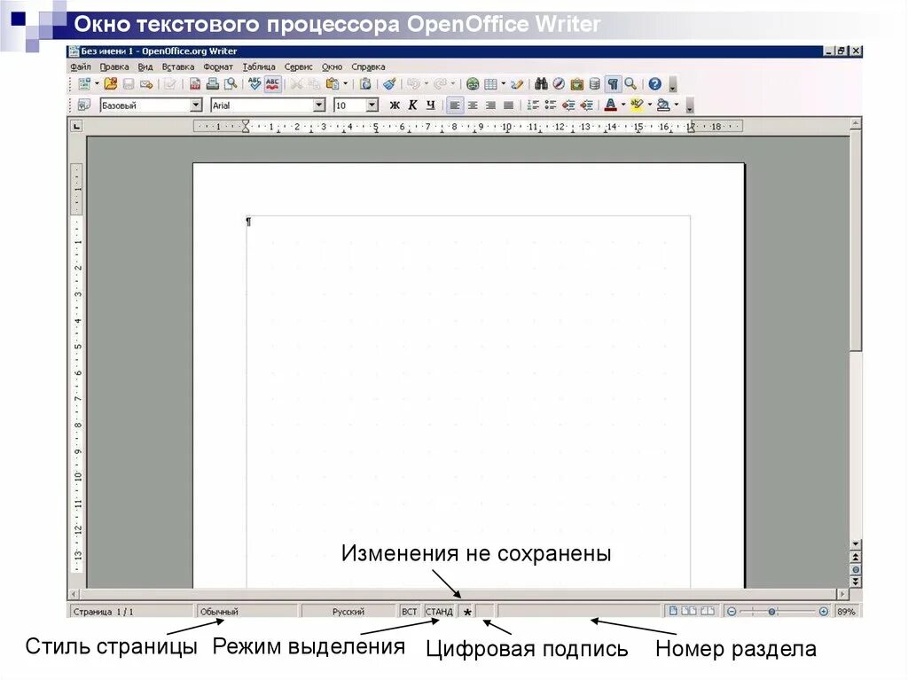
Task: Open the Вид menu
Action: point(145,66)
